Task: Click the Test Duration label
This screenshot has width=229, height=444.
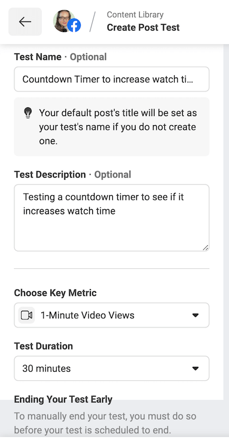Action: click(44, 346)
